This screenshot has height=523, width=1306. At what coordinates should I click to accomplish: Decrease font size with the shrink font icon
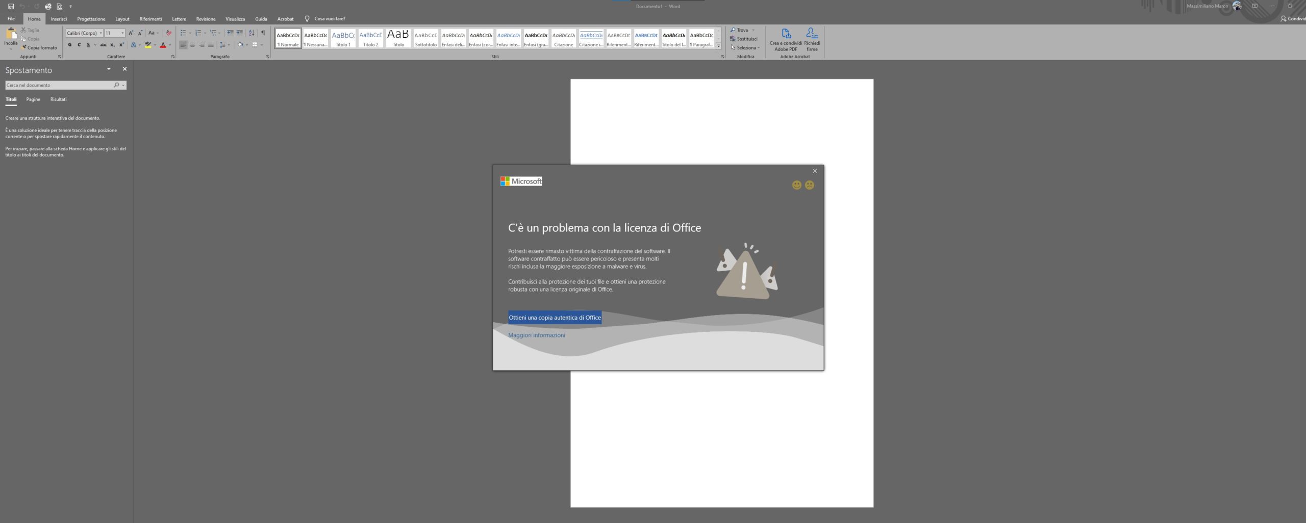(140, 33)
